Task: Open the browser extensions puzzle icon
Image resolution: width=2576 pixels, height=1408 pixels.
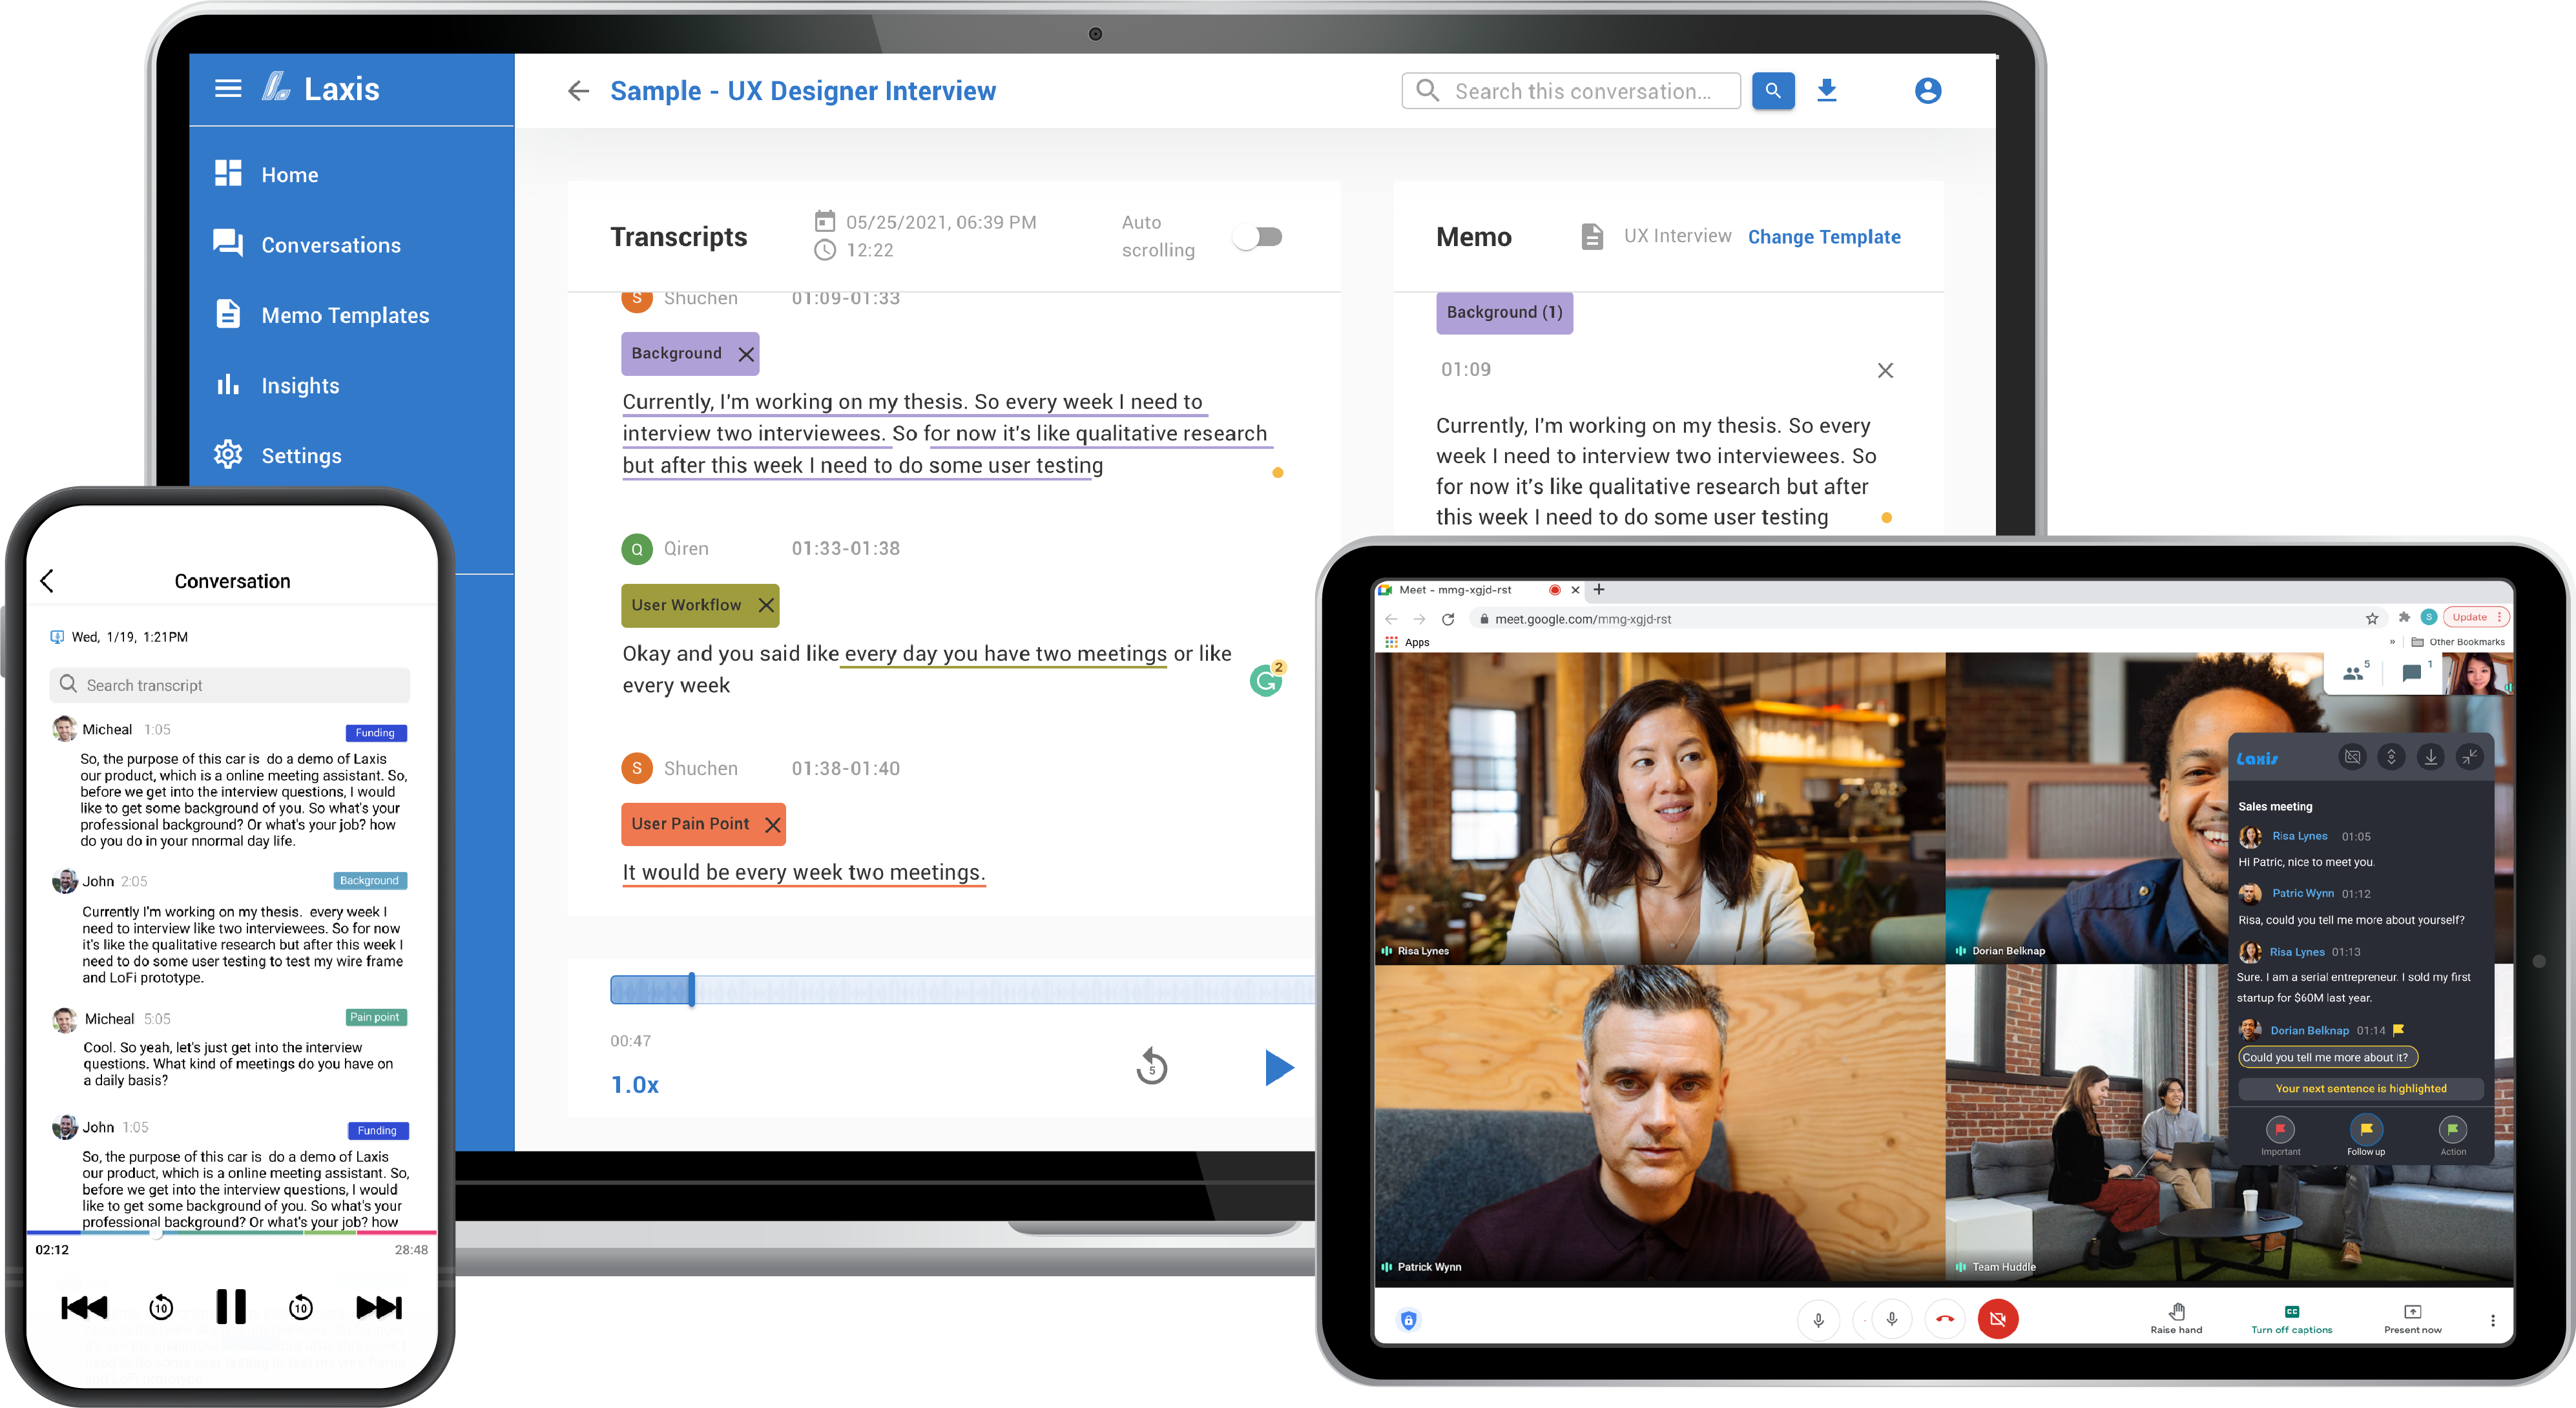Action: pyautogui.click(x=2404, y=617)
